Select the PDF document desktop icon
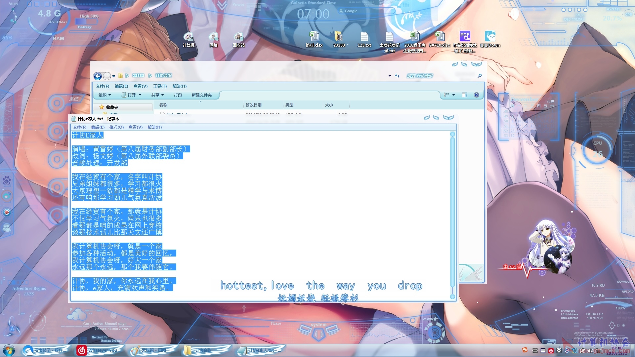635x357 pixels. 465,42
